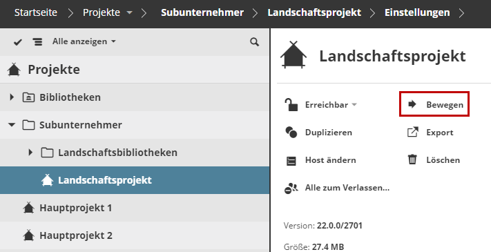Collapse the Subunternehmer folder arrow
491x252 pixels.
12,125
